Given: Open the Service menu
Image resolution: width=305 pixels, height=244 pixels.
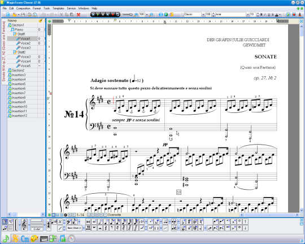Looking at the screenshot, I should click(71, 8).
